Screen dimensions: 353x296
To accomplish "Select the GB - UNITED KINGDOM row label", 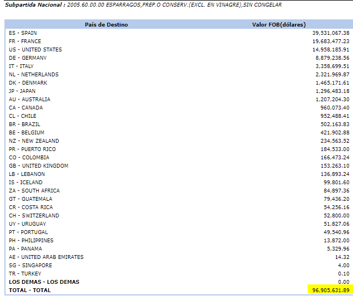I will tap(39, 166).
